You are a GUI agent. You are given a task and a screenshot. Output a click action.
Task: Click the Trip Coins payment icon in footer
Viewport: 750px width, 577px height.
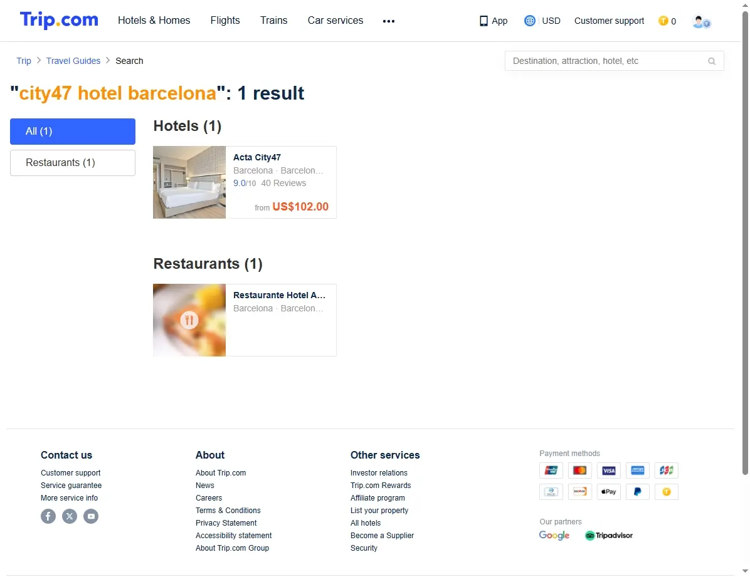coord(667,491)
